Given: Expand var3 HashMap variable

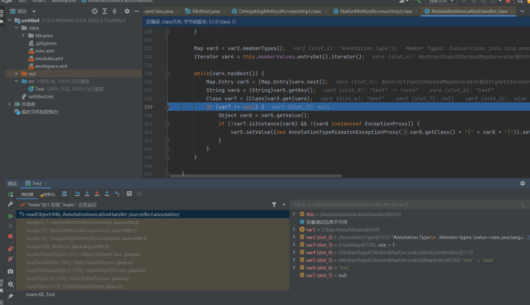Looking at the screenshot, I should tap(294, 245).
